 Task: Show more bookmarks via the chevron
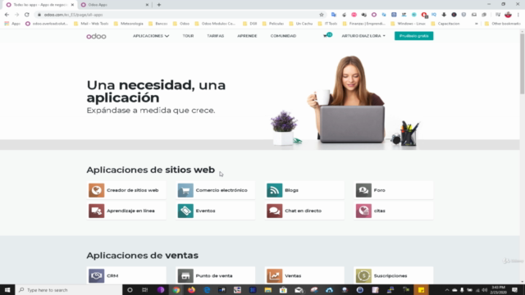476,24
